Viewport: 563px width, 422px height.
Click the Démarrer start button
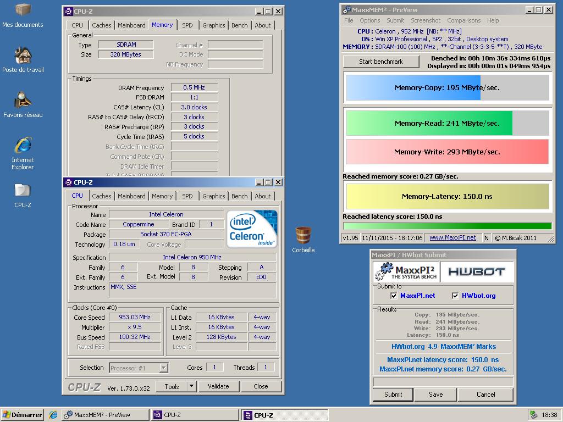pyautogui.click(x=22, y=415)
